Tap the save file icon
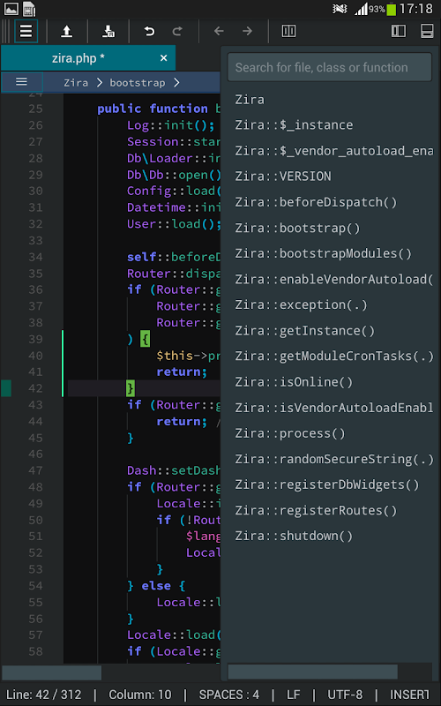 click(x=108, y=31)
